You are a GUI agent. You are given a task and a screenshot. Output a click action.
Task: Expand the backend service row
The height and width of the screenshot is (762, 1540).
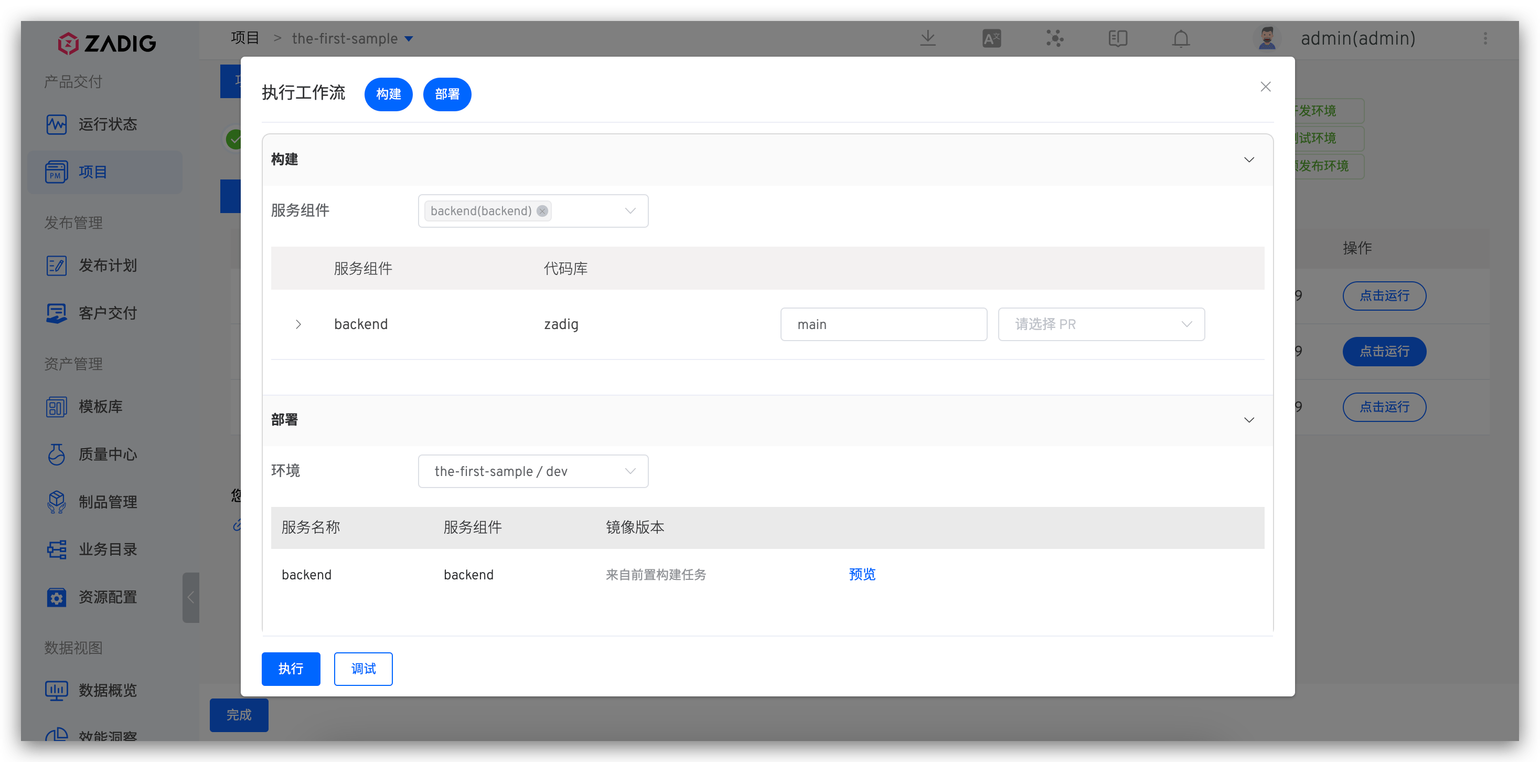tap(298, 324)
